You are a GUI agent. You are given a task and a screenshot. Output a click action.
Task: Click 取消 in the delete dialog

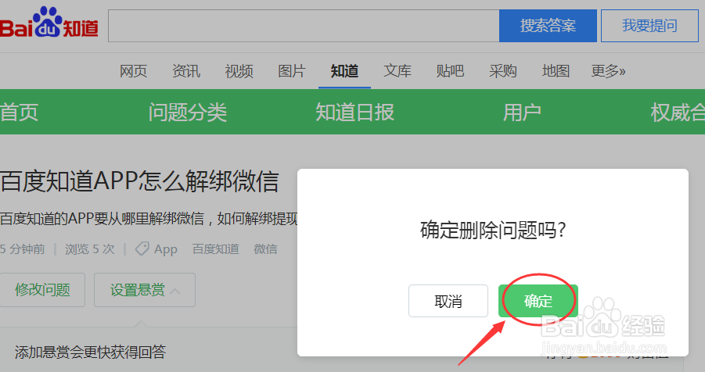point(448,301)
